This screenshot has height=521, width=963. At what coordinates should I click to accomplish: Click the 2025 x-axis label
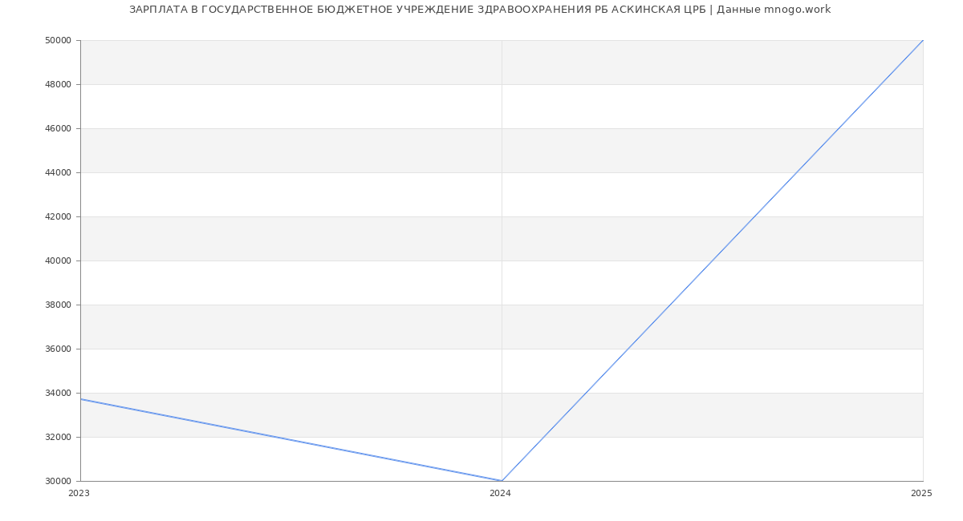point(921,494)
